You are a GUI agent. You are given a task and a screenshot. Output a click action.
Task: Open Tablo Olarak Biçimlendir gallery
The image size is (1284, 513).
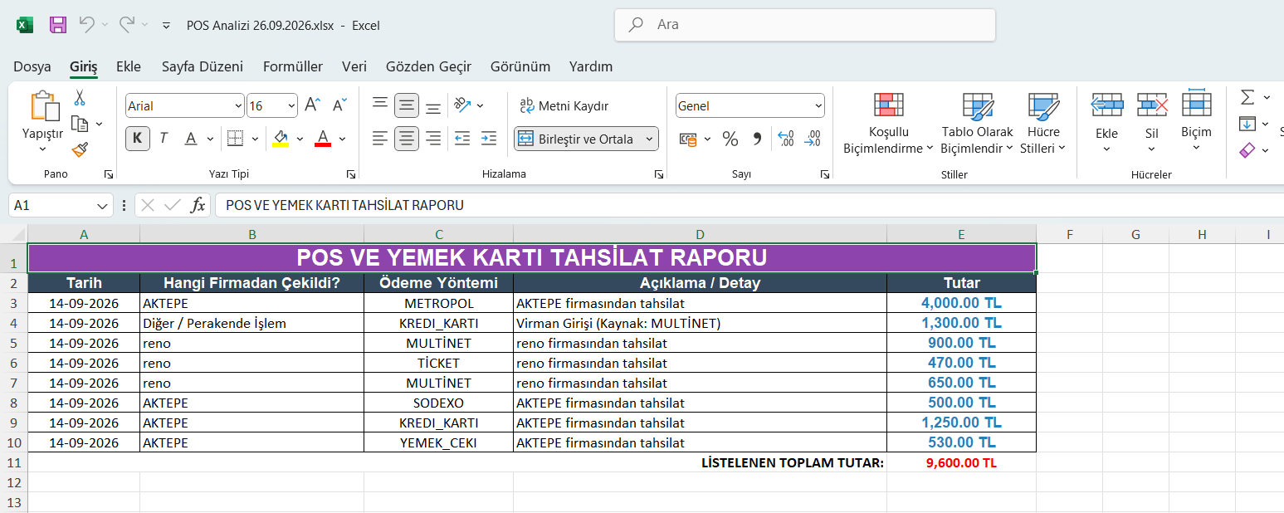(x=977, y=124)
